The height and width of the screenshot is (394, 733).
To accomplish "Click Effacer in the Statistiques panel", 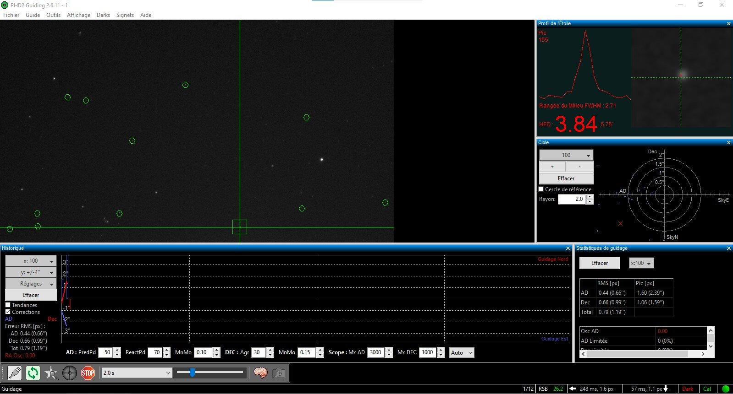I will click(x=600, y=263).
